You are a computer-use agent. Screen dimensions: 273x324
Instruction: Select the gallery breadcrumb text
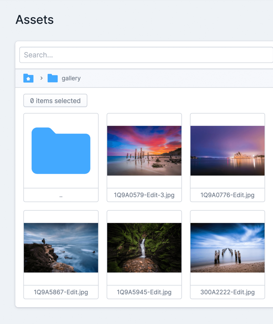tap(71, 78)
